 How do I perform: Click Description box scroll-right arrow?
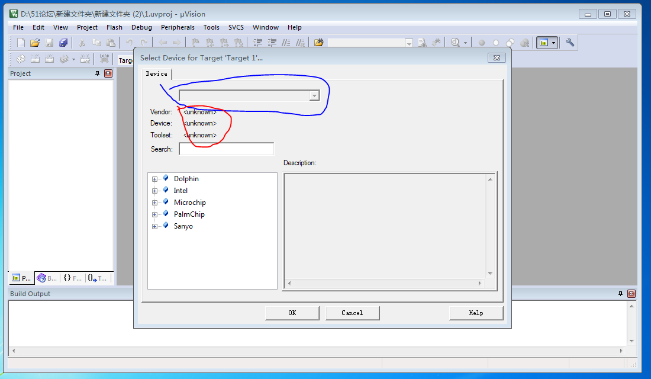tap(479, 284)
